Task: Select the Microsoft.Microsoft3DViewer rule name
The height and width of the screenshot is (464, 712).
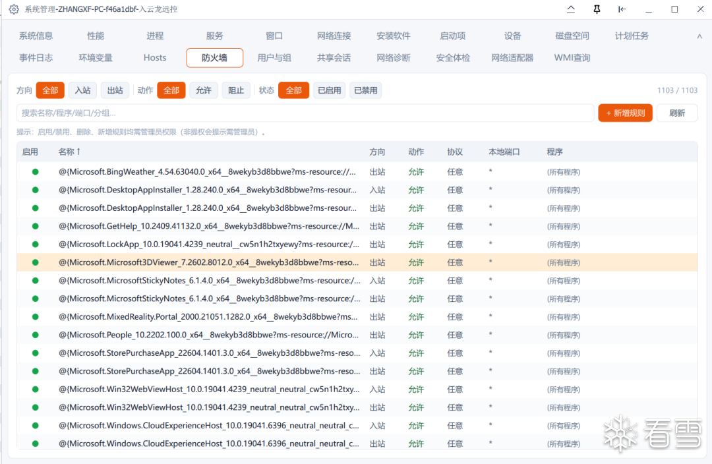Action: coord(209,262)
